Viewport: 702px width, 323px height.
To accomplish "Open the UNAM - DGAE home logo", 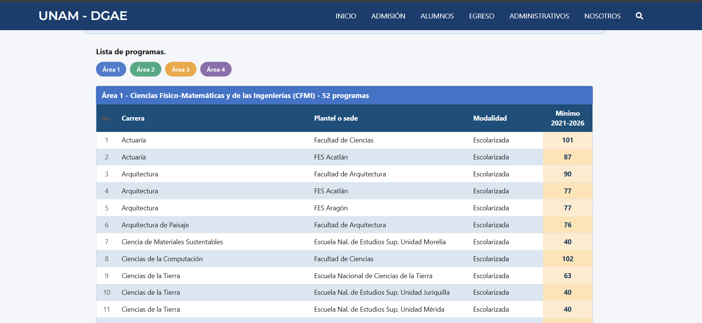I will (x=83, y=16).
